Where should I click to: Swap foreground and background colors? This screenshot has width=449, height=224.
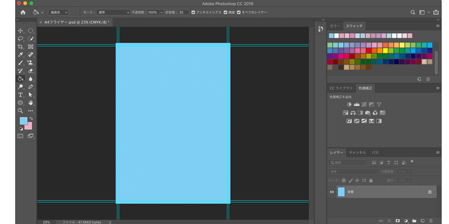[31, 118]
